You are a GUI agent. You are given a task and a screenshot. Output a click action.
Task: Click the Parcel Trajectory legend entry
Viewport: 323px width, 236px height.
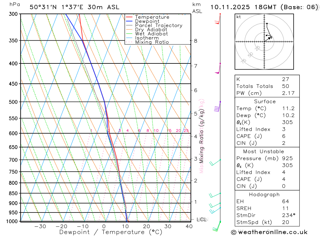click(154, 25)
